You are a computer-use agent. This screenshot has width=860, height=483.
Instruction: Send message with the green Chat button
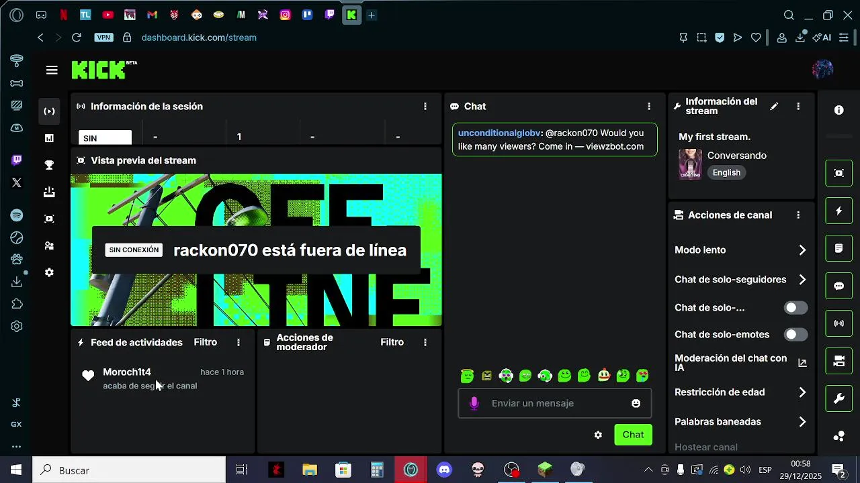633,435
